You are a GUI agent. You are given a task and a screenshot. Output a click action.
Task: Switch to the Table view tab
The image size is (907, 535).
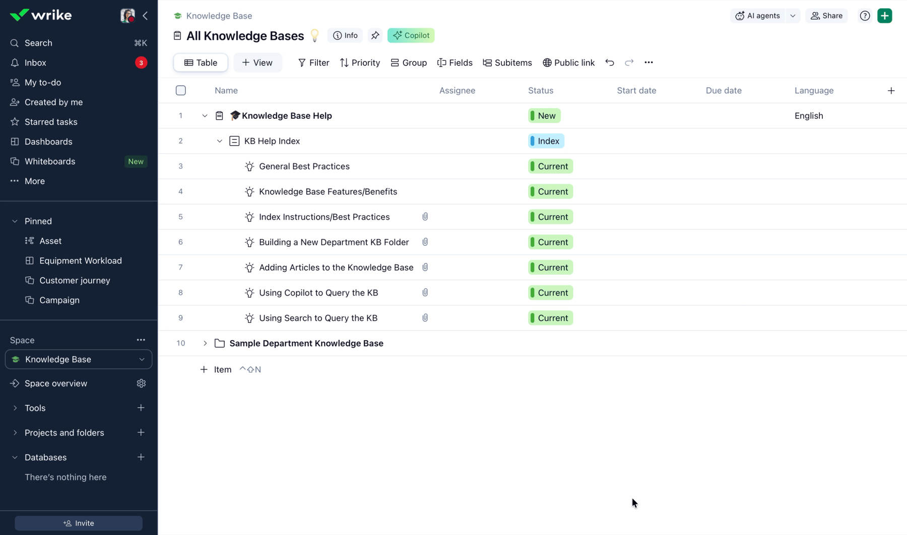[x=201, y=62]
